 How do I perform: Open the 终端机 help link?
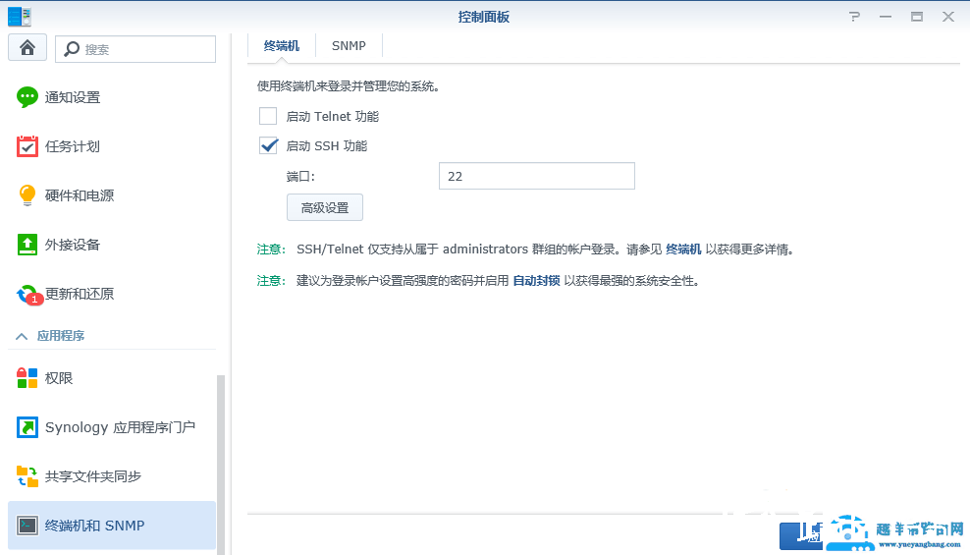coord(683,250)
